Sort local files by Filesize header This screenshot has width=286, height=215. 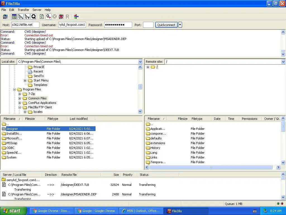coord(34,119)
